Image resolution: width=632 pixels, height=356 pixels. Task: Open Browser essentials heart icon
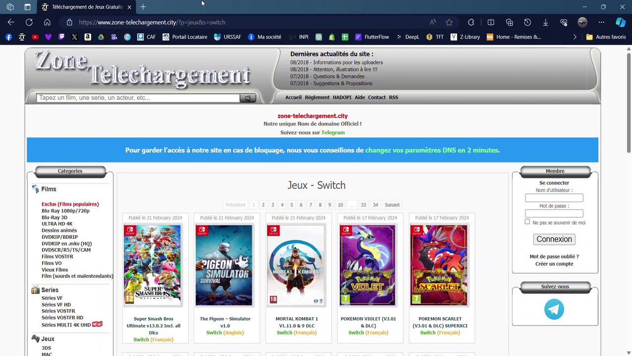click(x=564, y=22)
